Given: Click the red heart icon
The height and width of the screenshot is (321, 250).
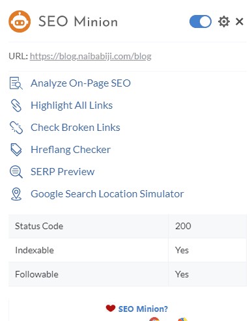Looking at the screenshot, I should tap(111, 308).
